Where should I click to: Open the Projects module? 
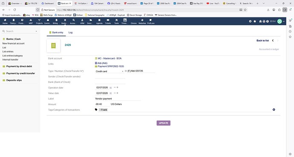39,21
